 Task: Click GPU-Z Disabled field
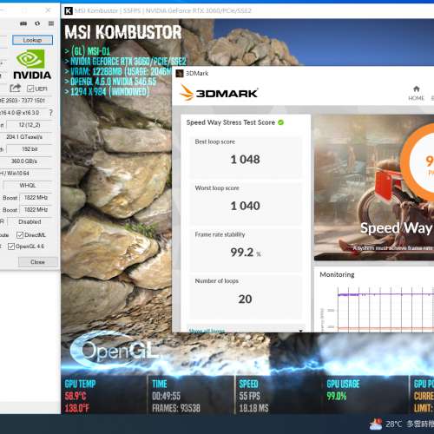pos(30,222)
